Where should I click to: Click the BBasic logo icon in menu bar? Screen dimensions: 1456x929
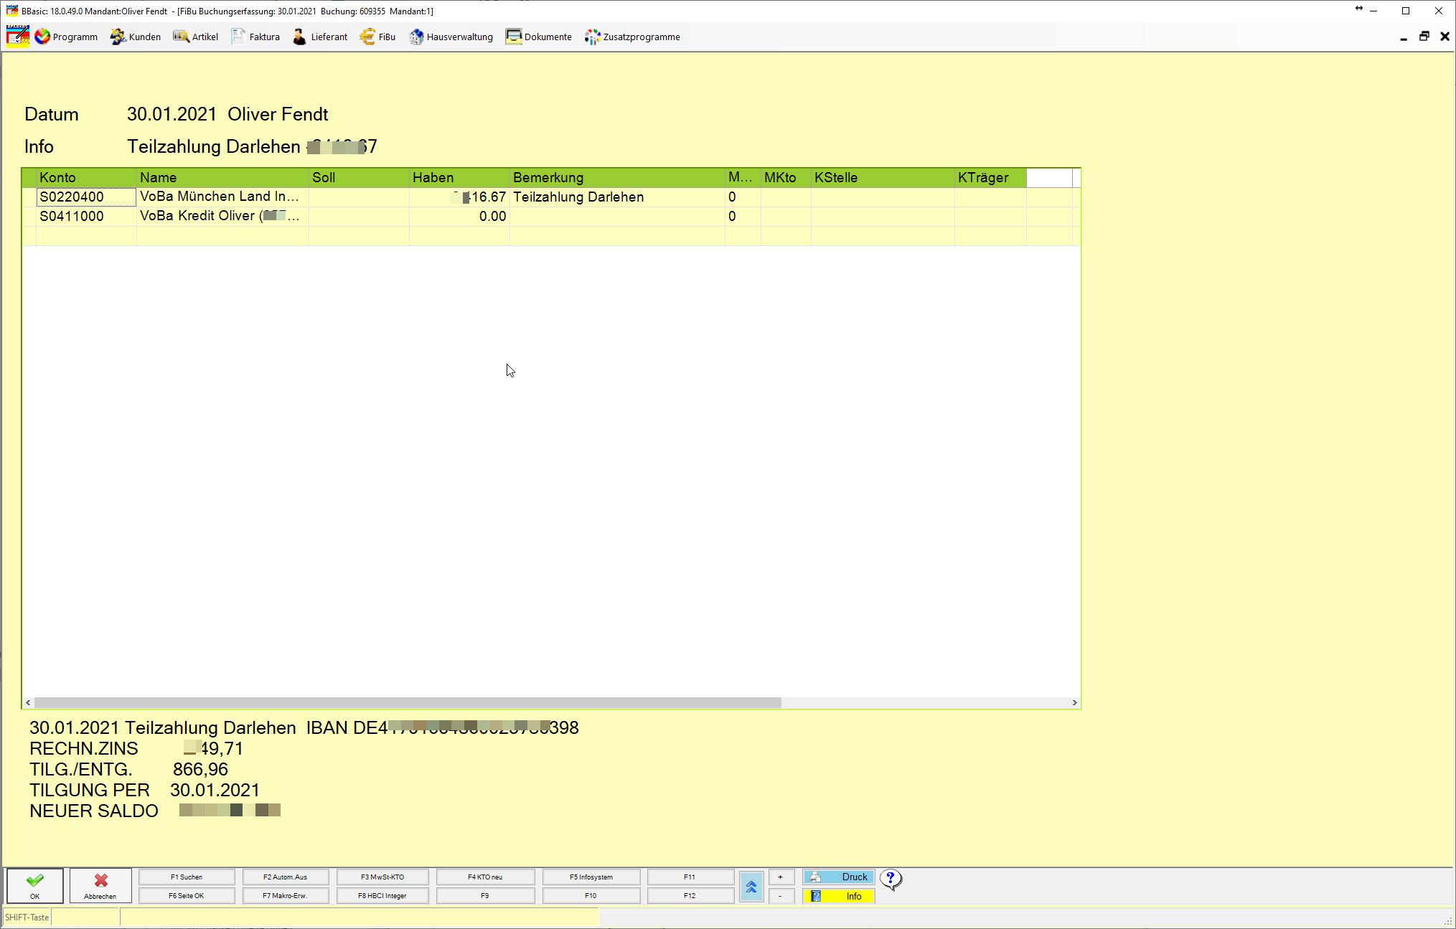(x=18, y=37)
